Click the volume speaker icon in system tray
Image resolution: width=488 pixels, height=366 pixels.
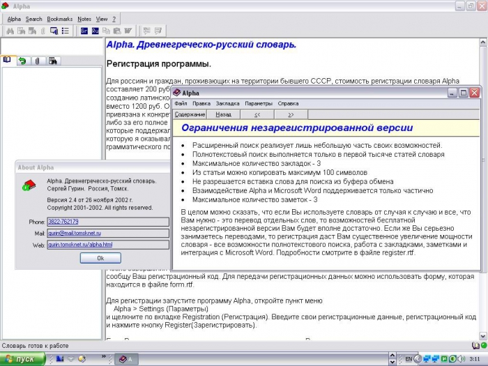(x=462, y=359)
